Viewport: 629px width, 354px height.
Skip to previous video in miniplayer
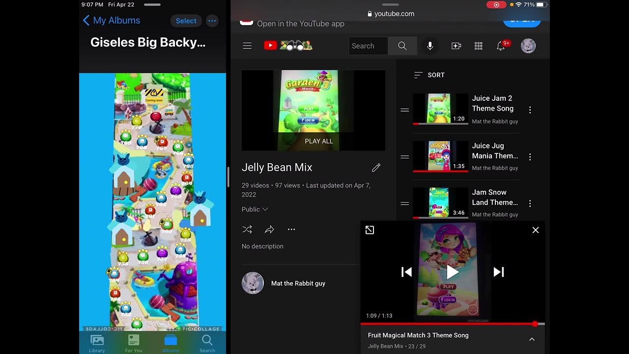point(406,272)
